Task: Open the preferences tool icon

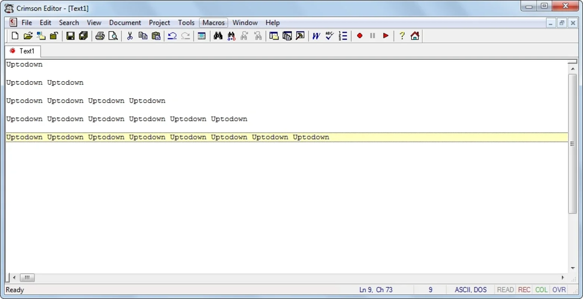Action: (300, 36)
